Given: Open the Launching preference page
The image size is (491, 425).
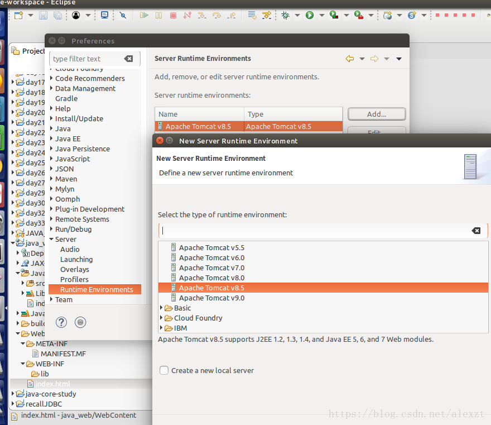Looking at the screenshot, I should click(x=76, y=259).
